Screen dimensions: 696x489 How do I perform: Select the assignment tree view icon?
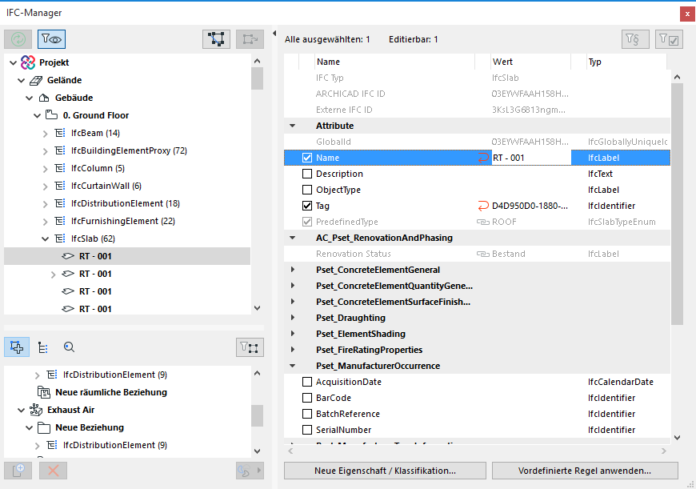point(42,347)
